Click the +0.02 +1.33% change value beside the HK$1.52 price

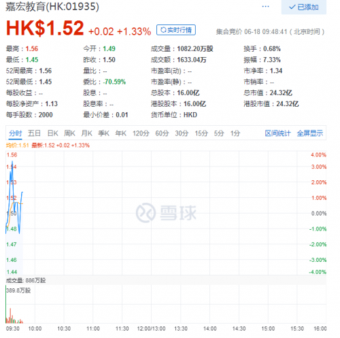tap(120, 31)
